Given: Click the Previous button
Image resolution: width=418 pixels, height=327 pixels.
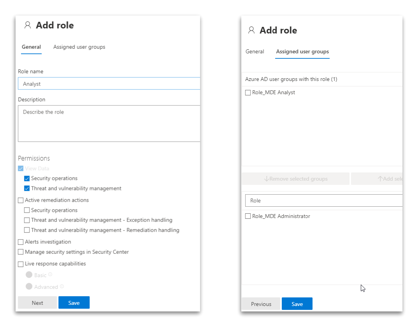Looking at the screenshot, I should [x=261, y=304].
